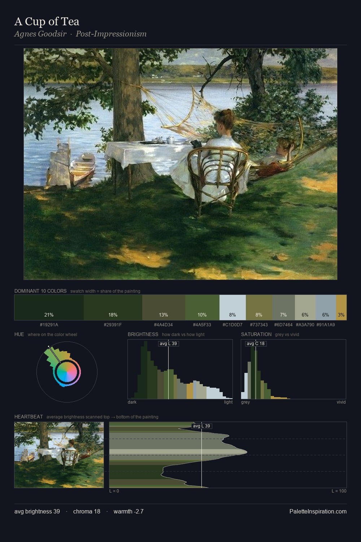Pick the 13% #4A4D34 olive swatch
The width and height of the screenshot is (361, 542).
(164, 307)
